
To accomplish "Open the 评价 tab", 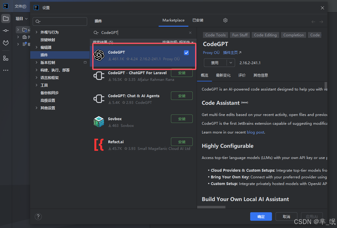I will 242,75.
